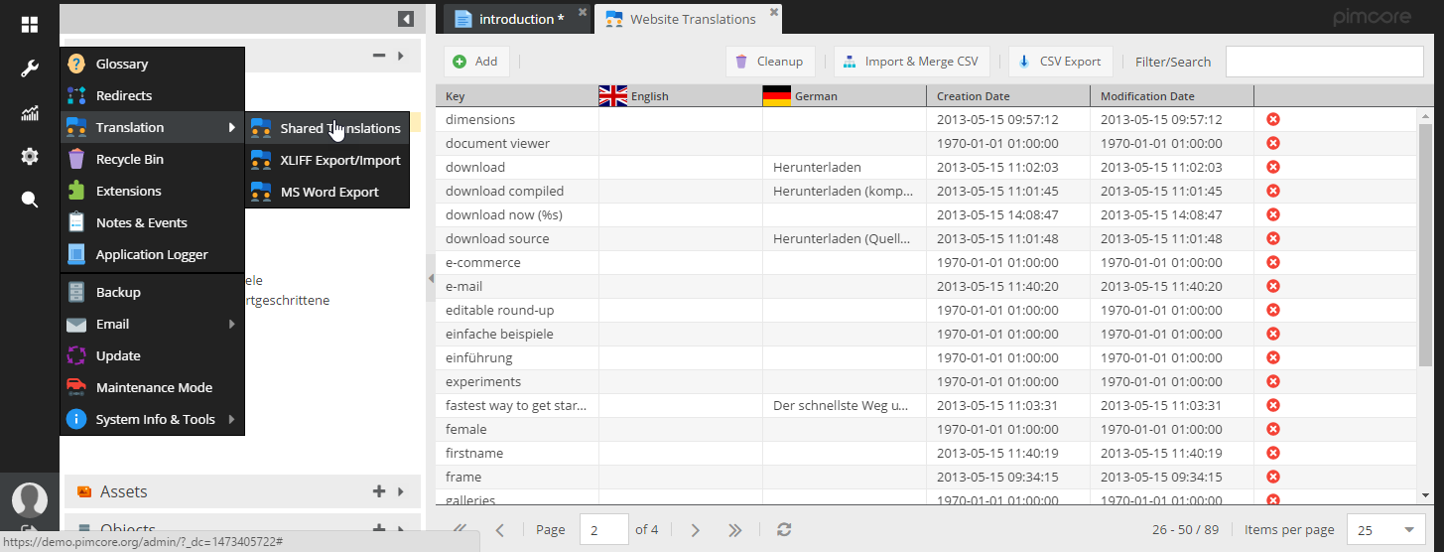The image size is (1444, 552).
Task: Click the CSV Export button
Action: point(1060,62)
